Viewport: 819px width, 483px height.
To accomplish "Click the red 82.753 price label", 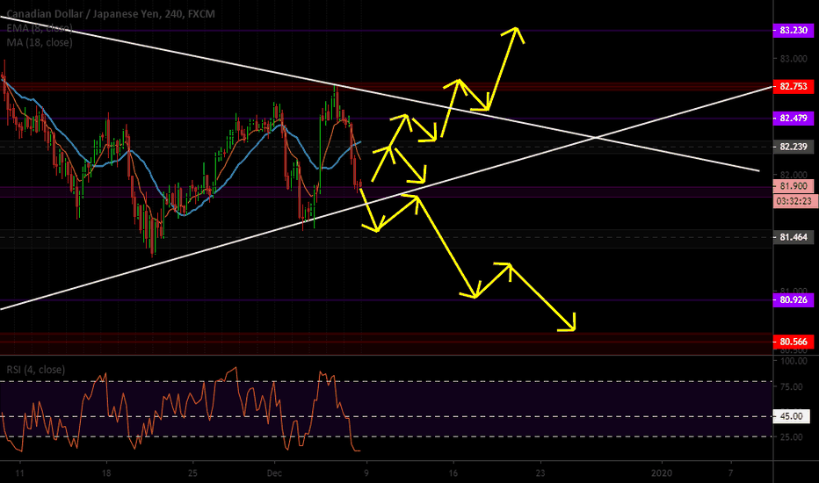I will [794, 87].
